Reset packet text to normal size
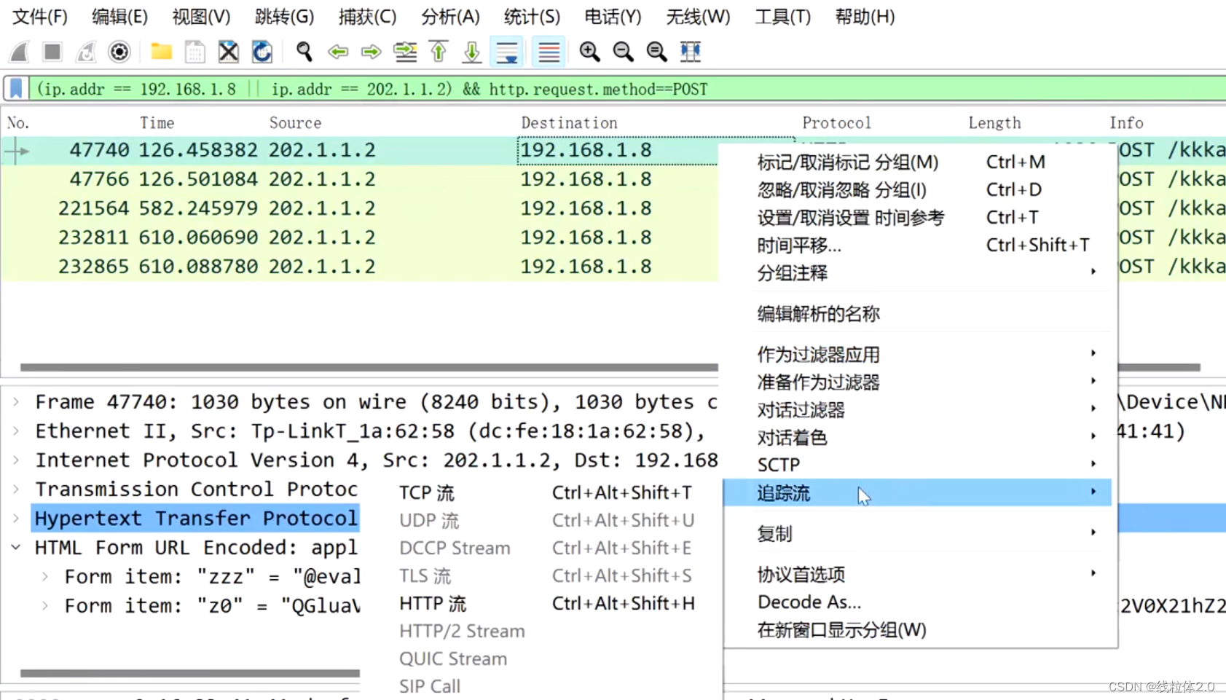The width and height of the screenshot is (1226, 700). click(656, 52)
